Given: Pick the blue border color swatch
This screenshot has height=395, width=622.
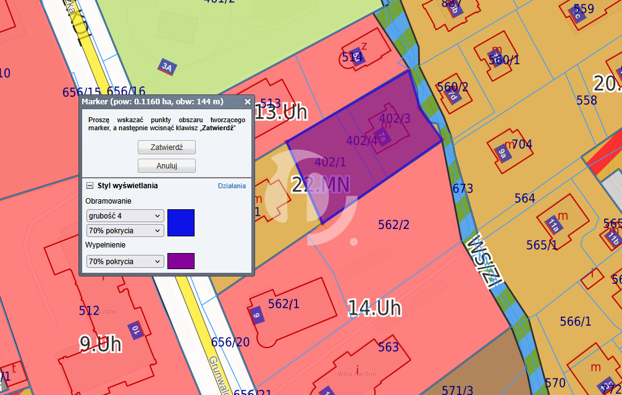Looking at the screenshot, I should coord(181,223).
